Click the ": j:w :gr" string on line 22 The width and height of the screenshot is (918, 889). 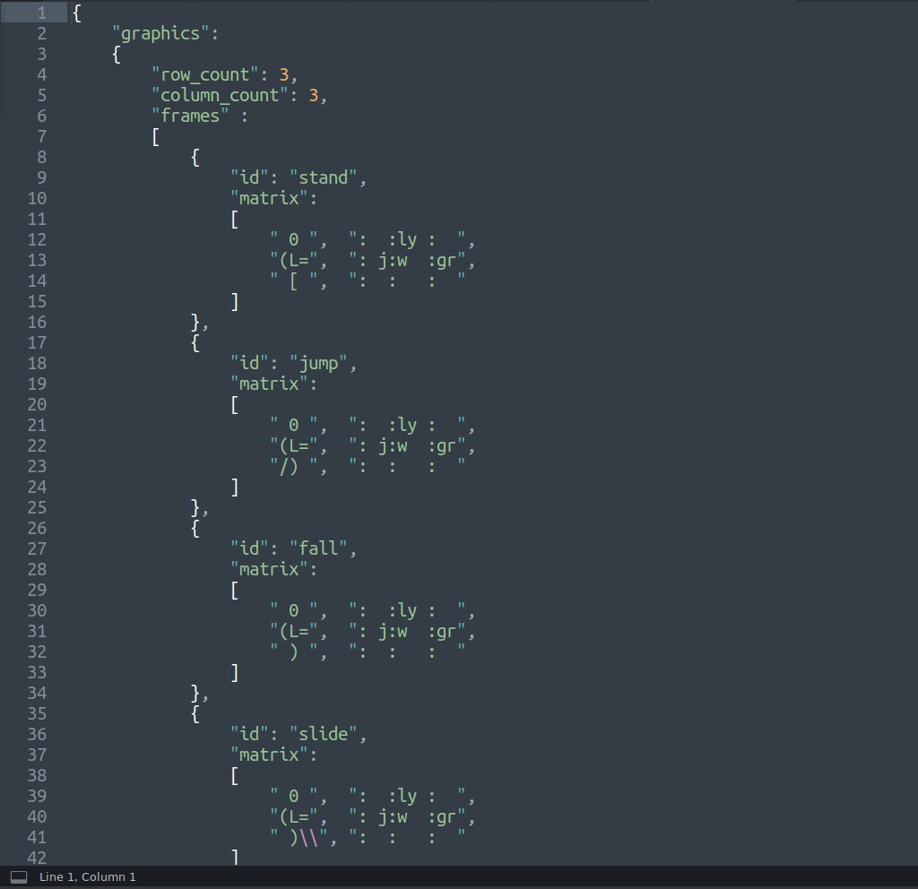(408, 446)
